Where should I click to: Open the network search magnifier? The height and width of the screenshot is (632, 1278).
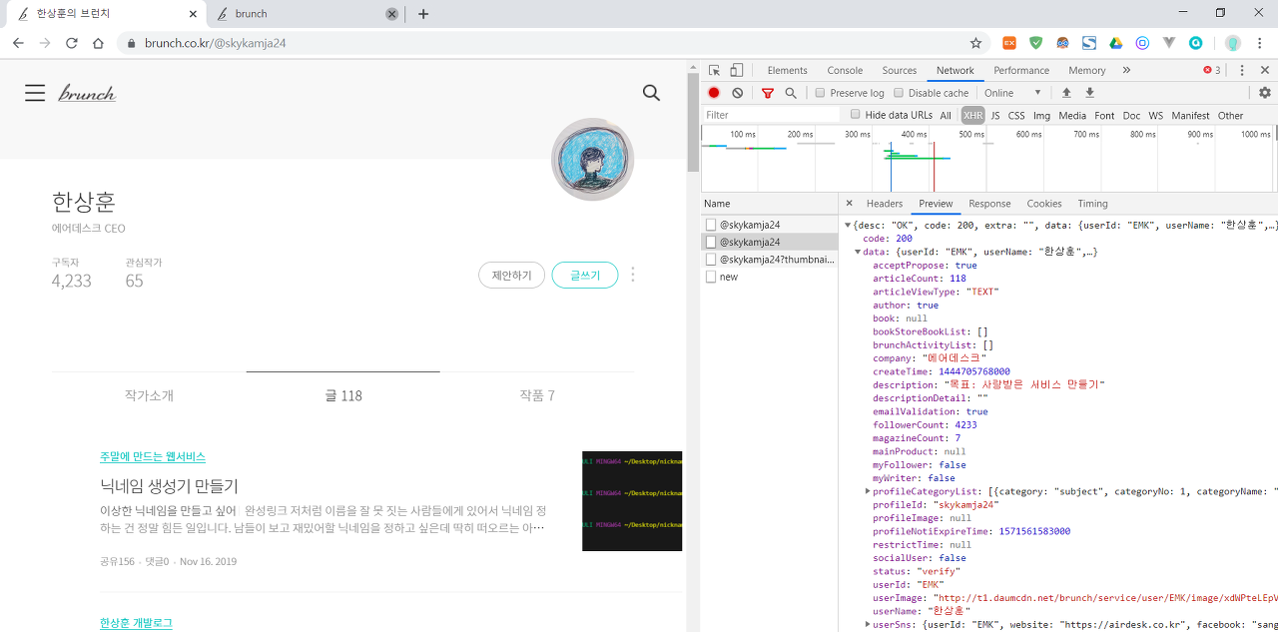pos(791,93)
